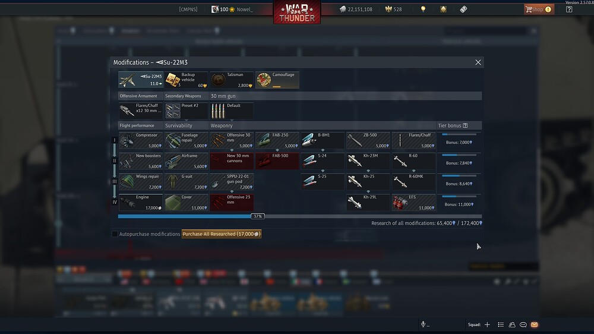Open the Preset #2 secondary weapons selector
The width and height of the screenshot is (594, 334).
(x=186, y=111)
